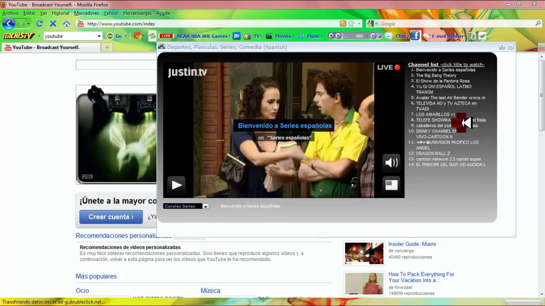Click the Google search magnifier icon

[x=538, y=24]
